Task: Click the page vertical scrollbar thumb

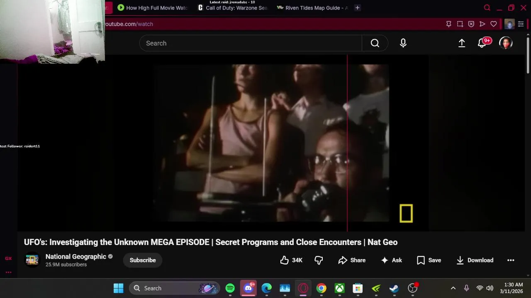Action: (x=528, y=55)
